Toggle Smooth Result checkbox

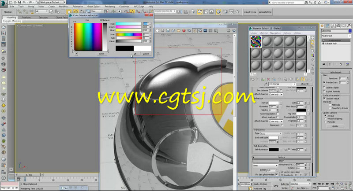(324, 98)
